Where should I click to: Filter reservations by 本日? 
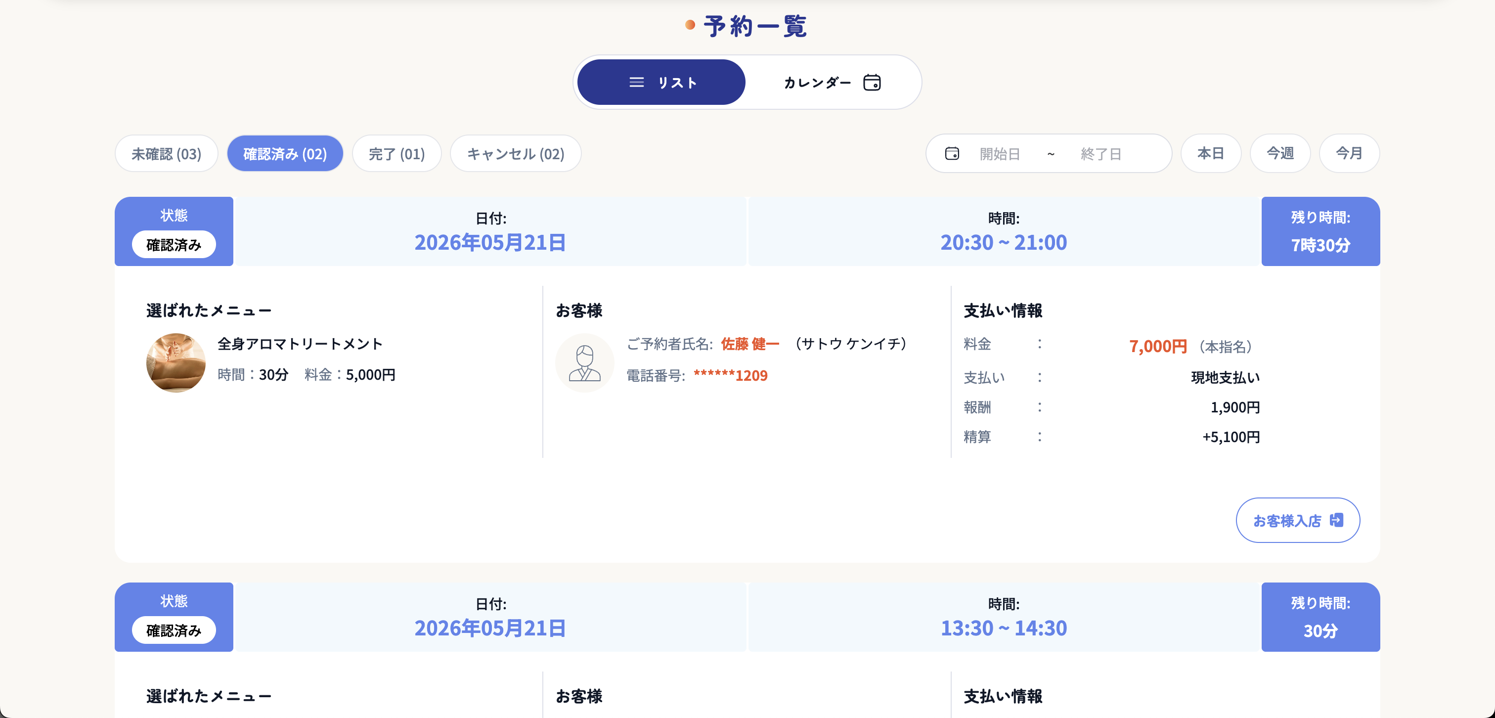click(1211, 154)
